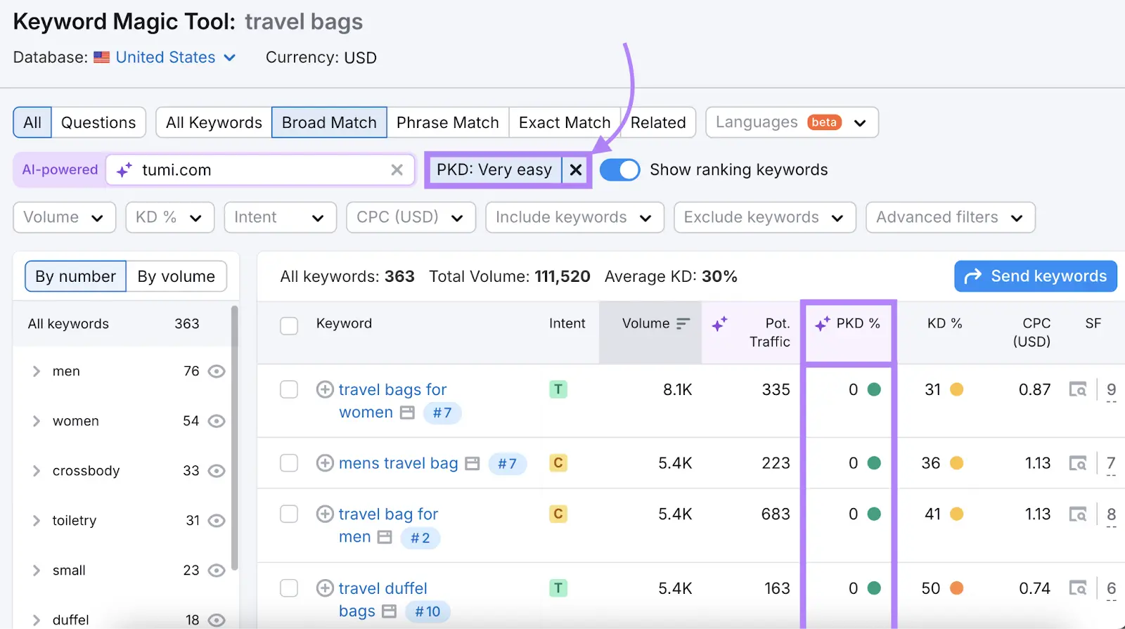This screenshot has width=1125, height=629.
Task: Toggle Show ranking keywords switch
Action: click(x=619, y=170)
